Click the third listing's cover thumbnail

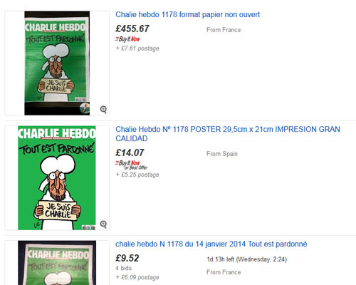[57, 263]
